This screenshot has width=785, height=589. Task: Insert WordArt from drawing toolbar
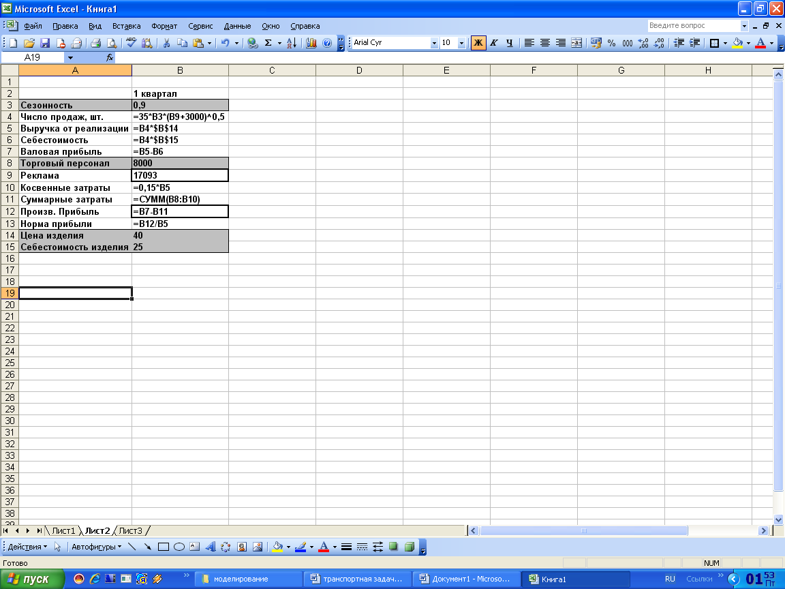(211, 547)
